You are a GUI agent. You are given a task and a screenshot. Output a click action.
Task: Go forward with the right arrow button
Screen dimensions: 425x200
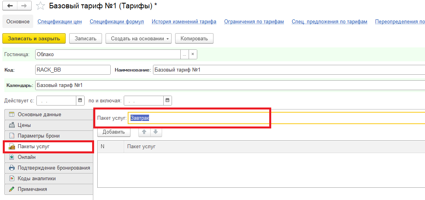[x=24, y=6]
